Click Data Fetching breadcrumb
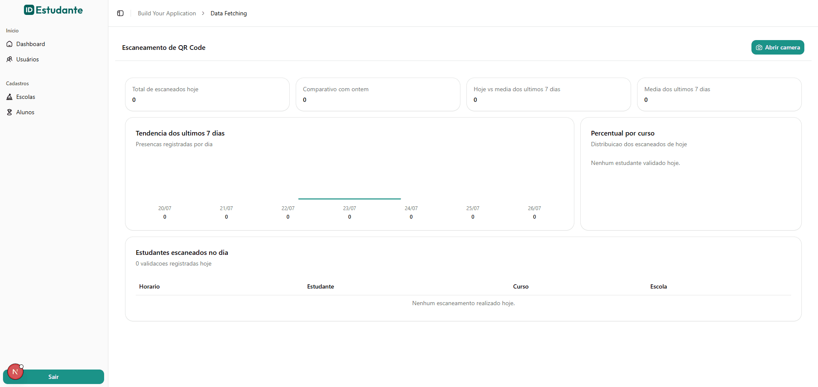 point(229,13)
